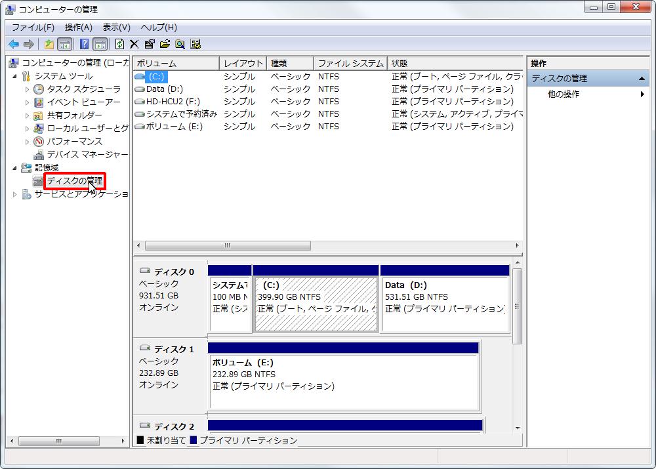Screen dimensions: 656x469
Task: Open 他の操作 in the actions pane
Action: (564, 93)
